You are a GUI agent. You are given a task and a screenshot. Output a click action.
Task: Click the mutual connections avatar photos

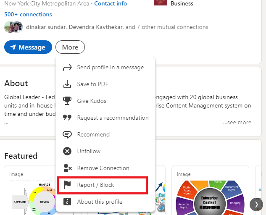tap(13, 27)
